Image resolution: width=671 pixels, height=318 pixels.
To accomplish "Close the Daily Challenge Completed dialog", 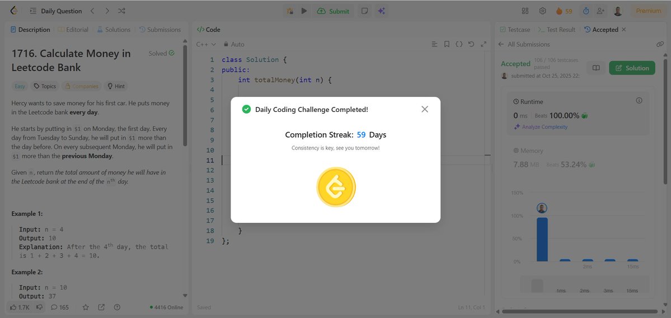I will pos(425,109).
